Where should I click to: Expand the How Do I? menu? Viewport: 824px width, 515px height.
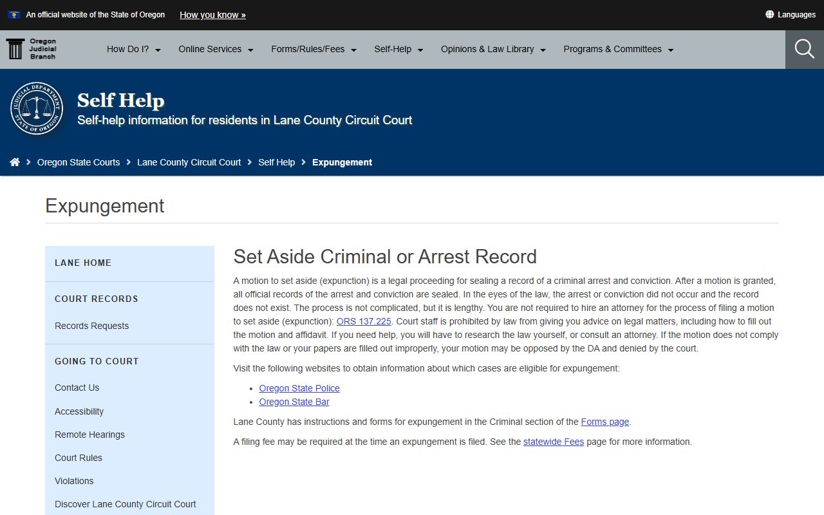coord(134,49)
